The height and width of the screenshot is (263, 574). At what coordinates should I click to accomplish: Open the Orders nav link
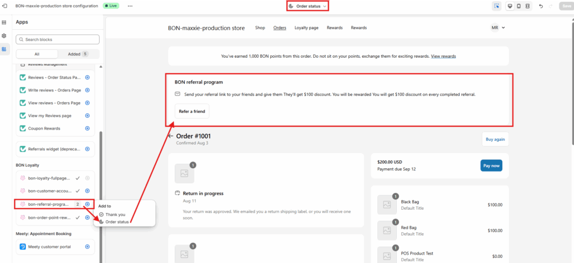[x=280, y=28]
